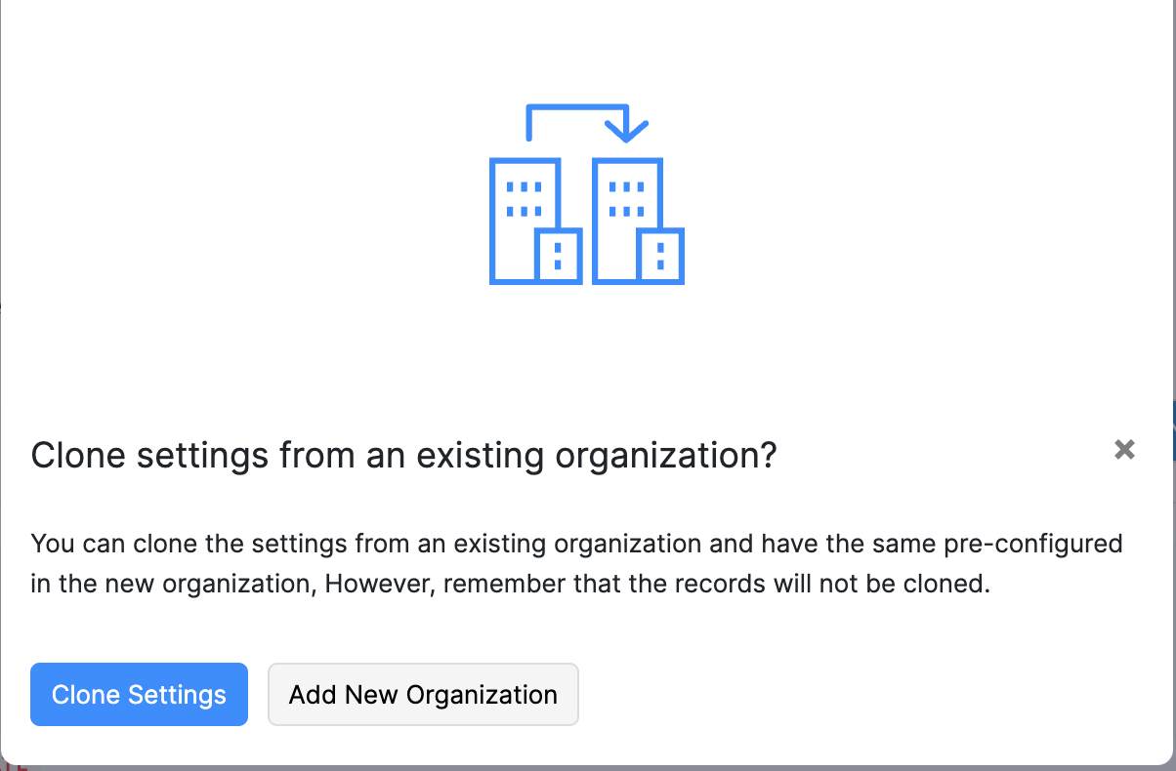
Task: Dismiss the clone settings dialog with X
Action: [x=1124, y=449]
